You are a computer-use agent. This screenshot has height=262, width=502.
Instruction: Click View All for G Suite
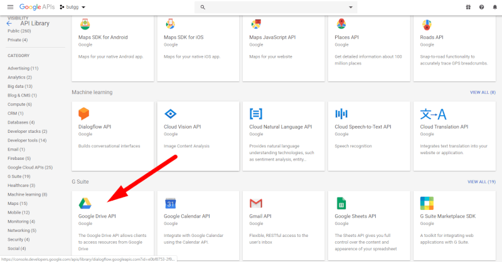pyautogui.click(x=483, y=182)
